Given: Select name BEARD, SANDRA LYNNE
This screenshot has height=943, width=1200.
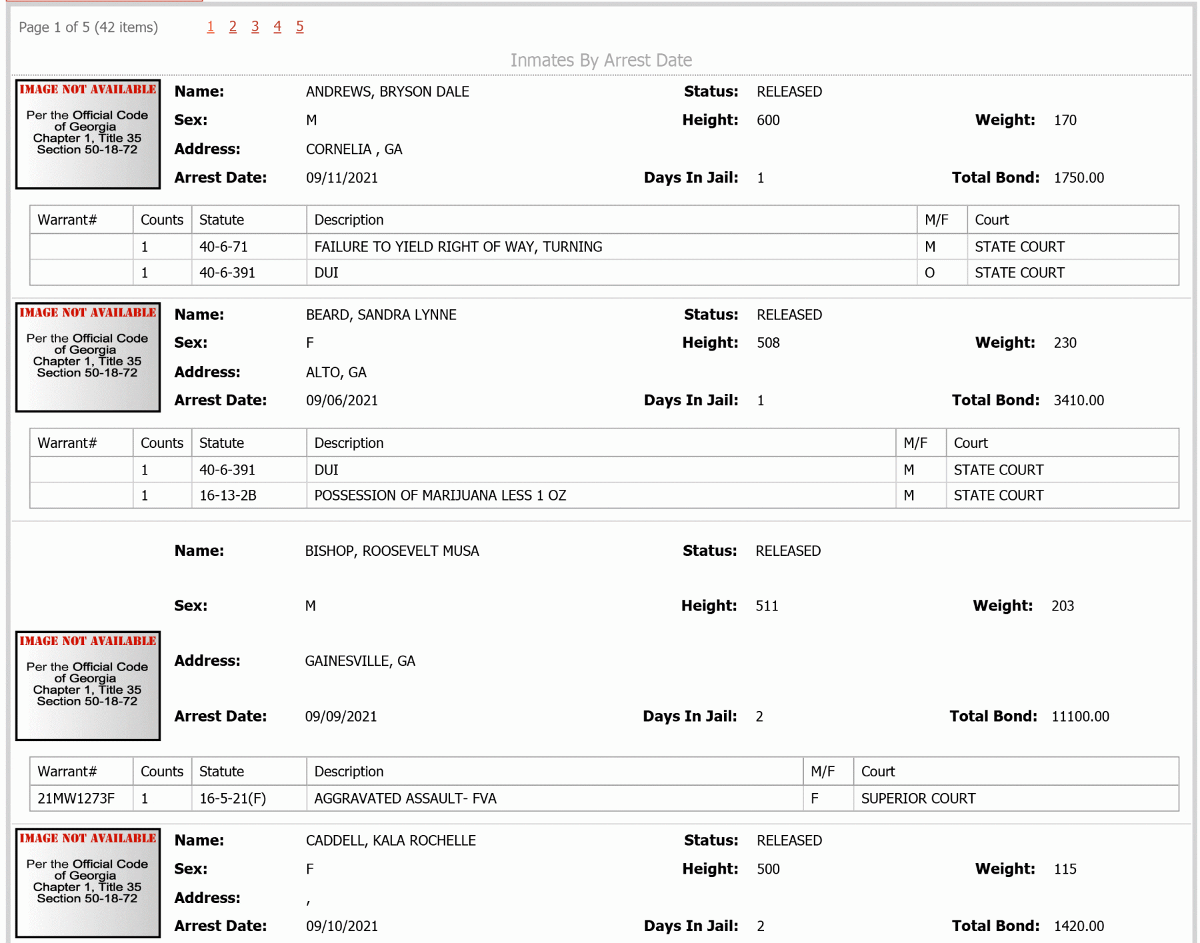Looking at the screenshot, I should (x=381, y=315).
